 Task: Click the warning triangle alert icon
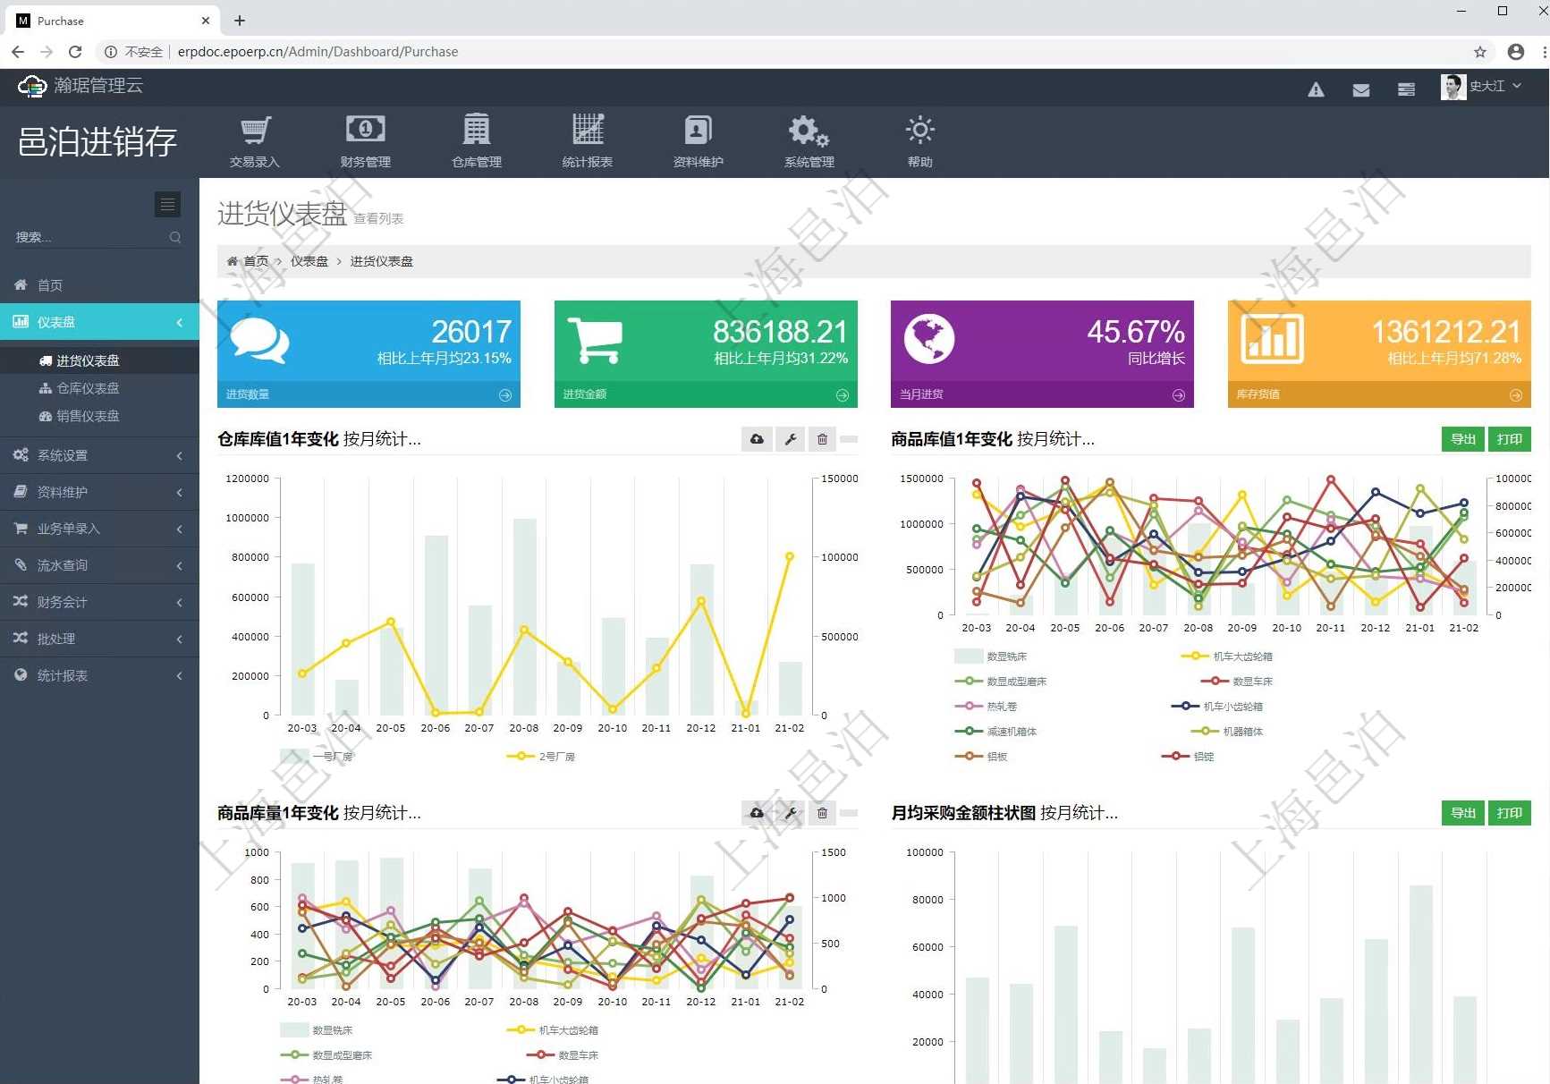(x=1316, y=89)
